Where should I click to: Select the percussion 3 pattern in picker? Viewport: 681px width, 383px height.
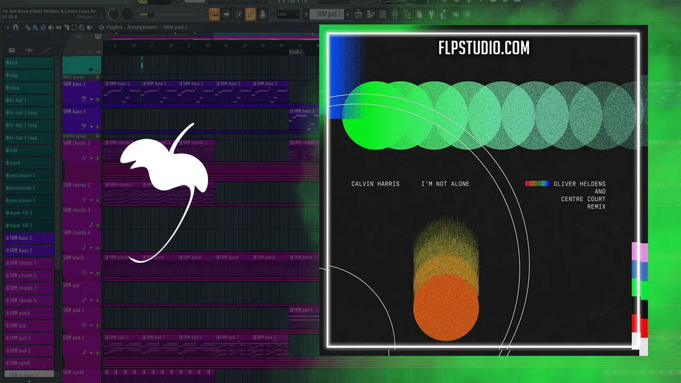click(x=29, y=201)
